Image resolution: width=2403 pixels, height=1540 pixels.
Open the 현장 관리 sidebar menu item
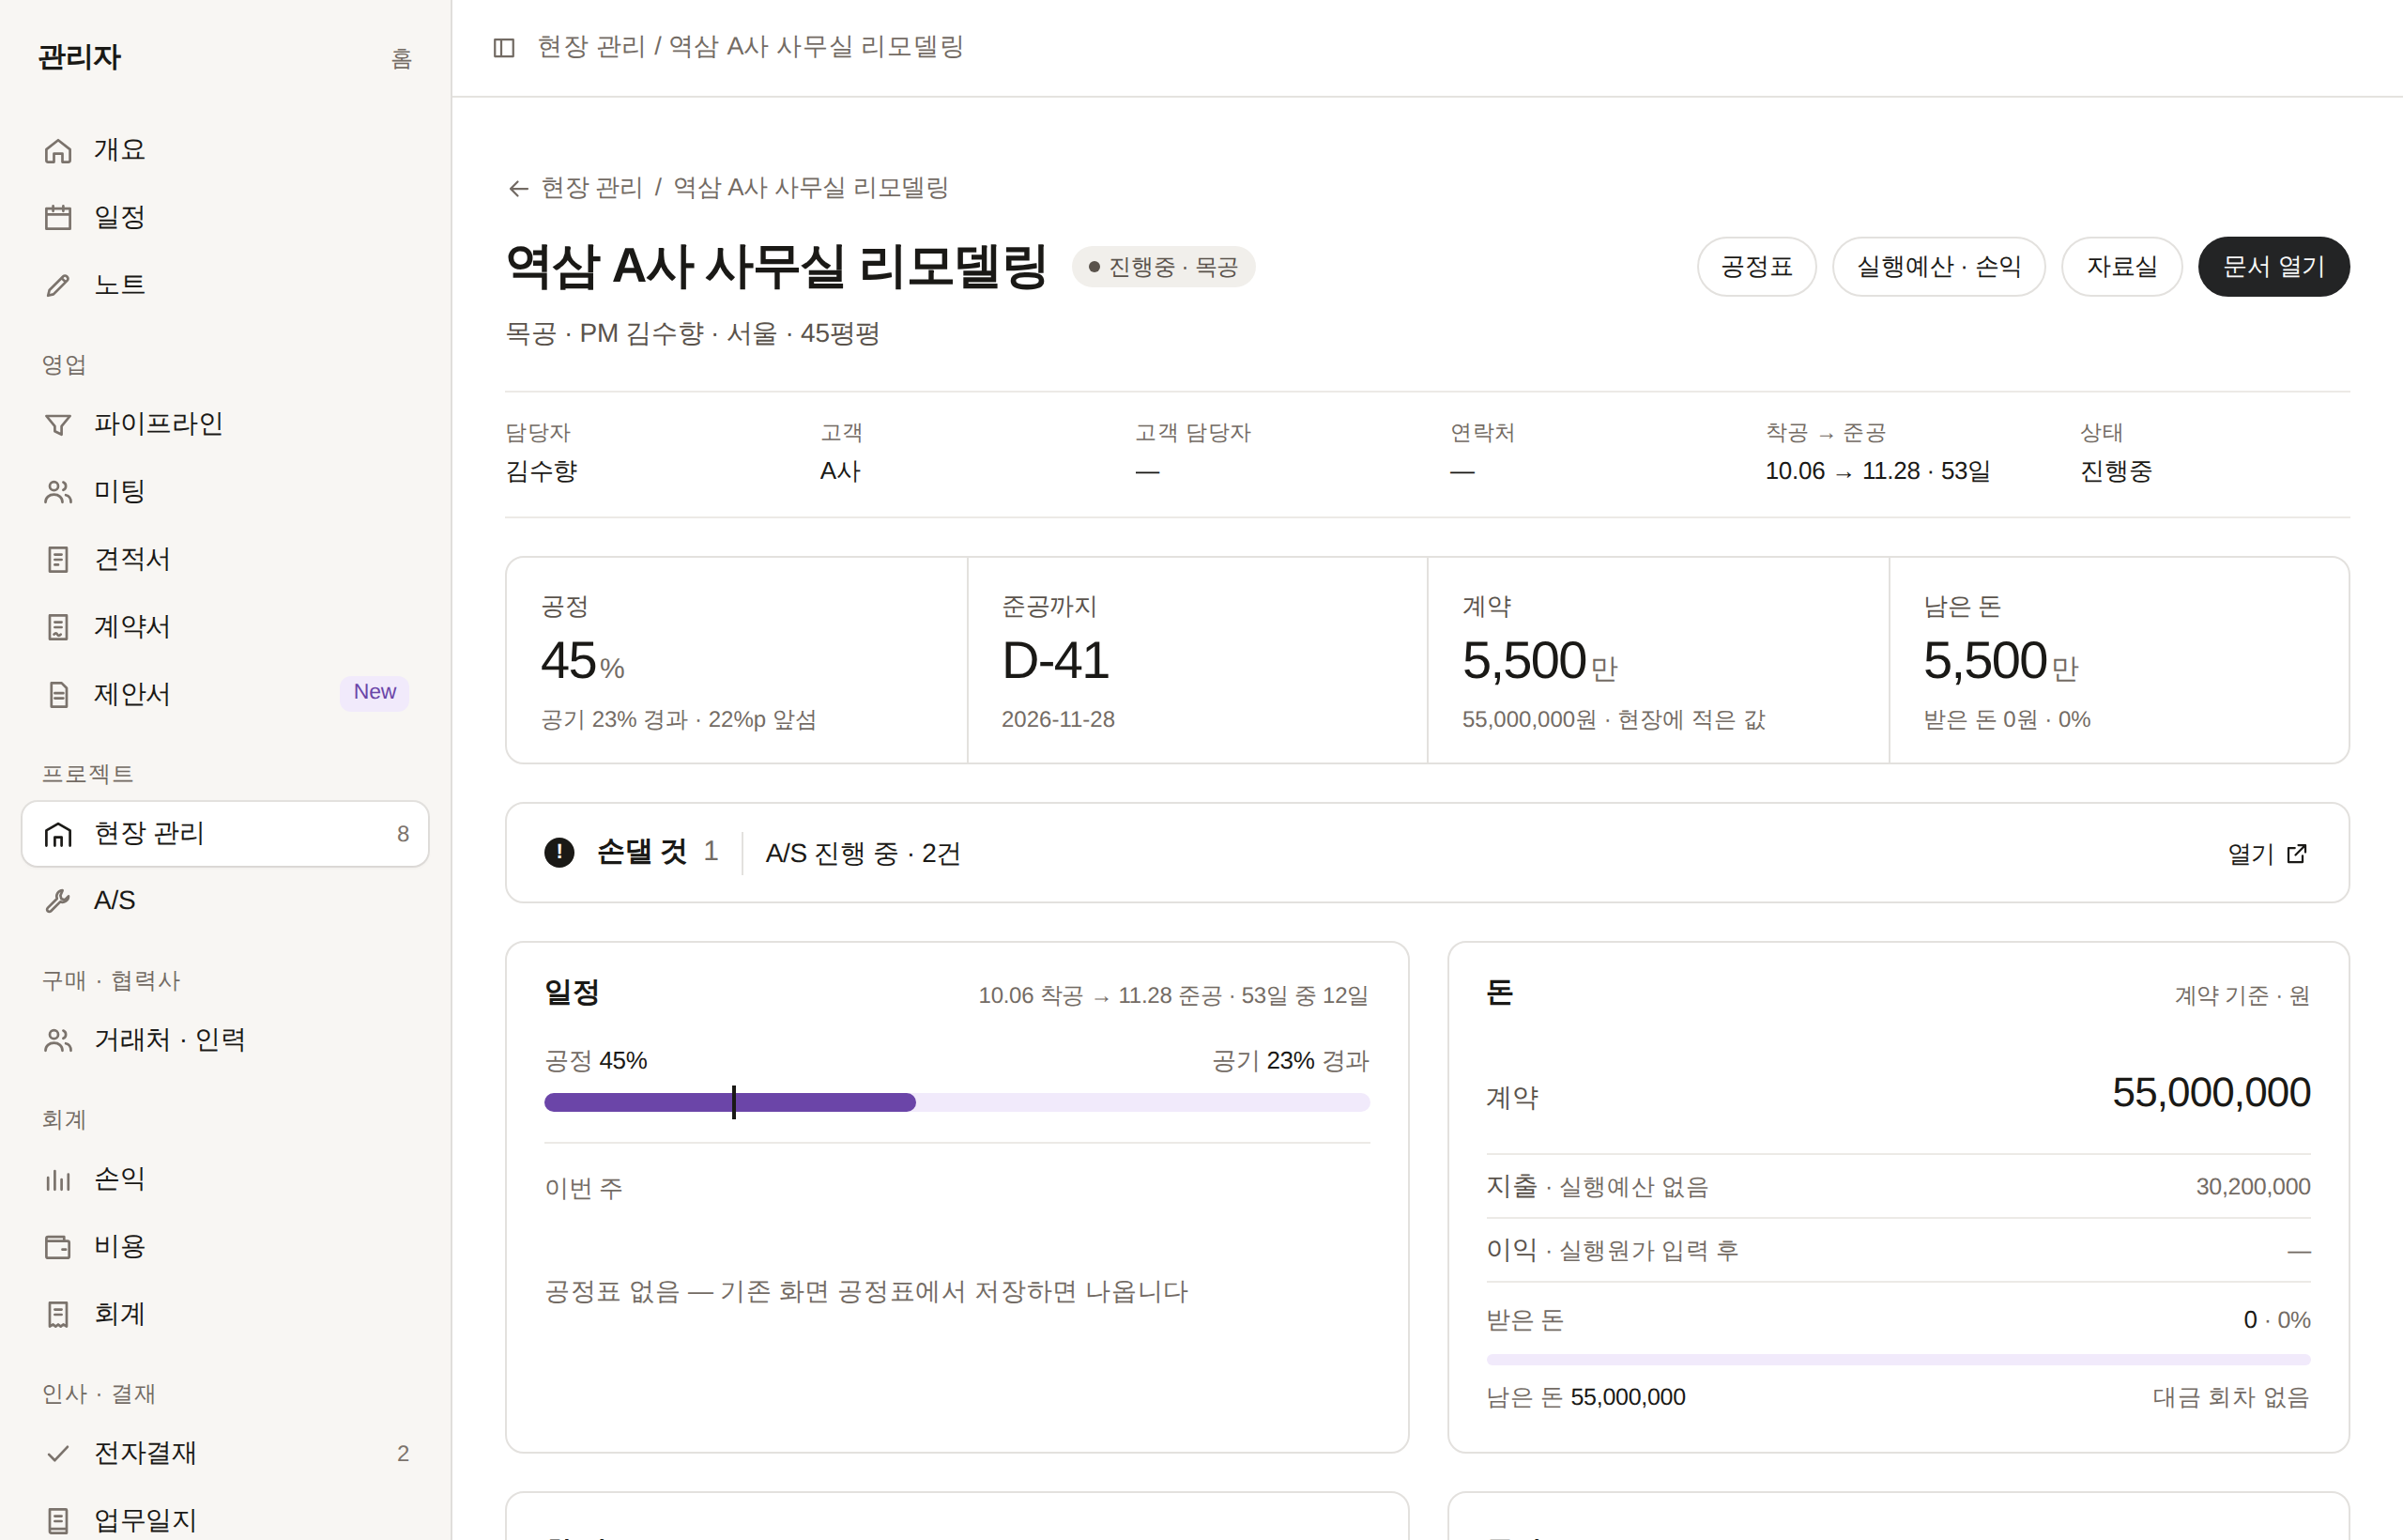225,833
